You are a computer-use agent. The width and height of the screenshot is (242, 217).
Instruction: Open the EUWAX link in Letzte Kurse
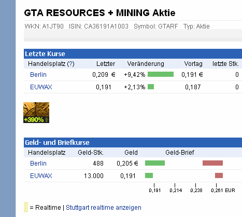coord(41,87)
